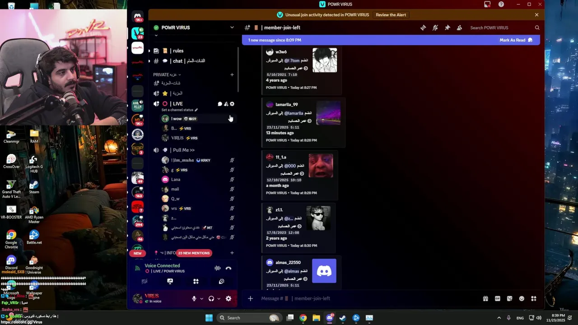Toggle channel notification settings bell icon
Image resolution: width=578 pixels, height=325 pixels.
tap(435, 28)
